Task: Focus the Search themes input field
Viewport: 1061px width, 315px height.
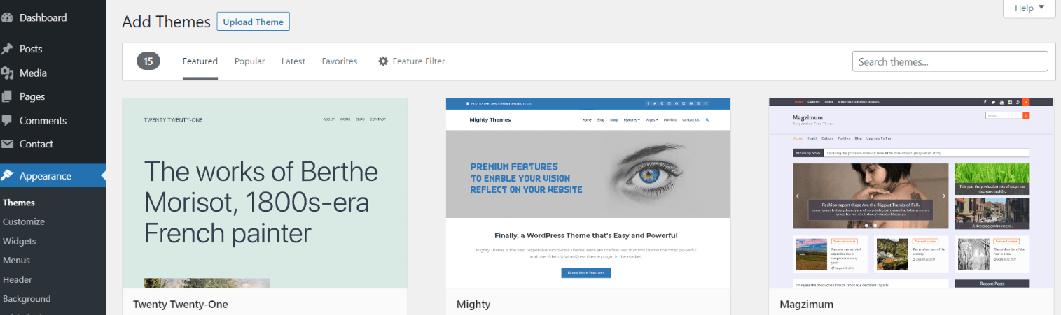Action: coord(950,61)
